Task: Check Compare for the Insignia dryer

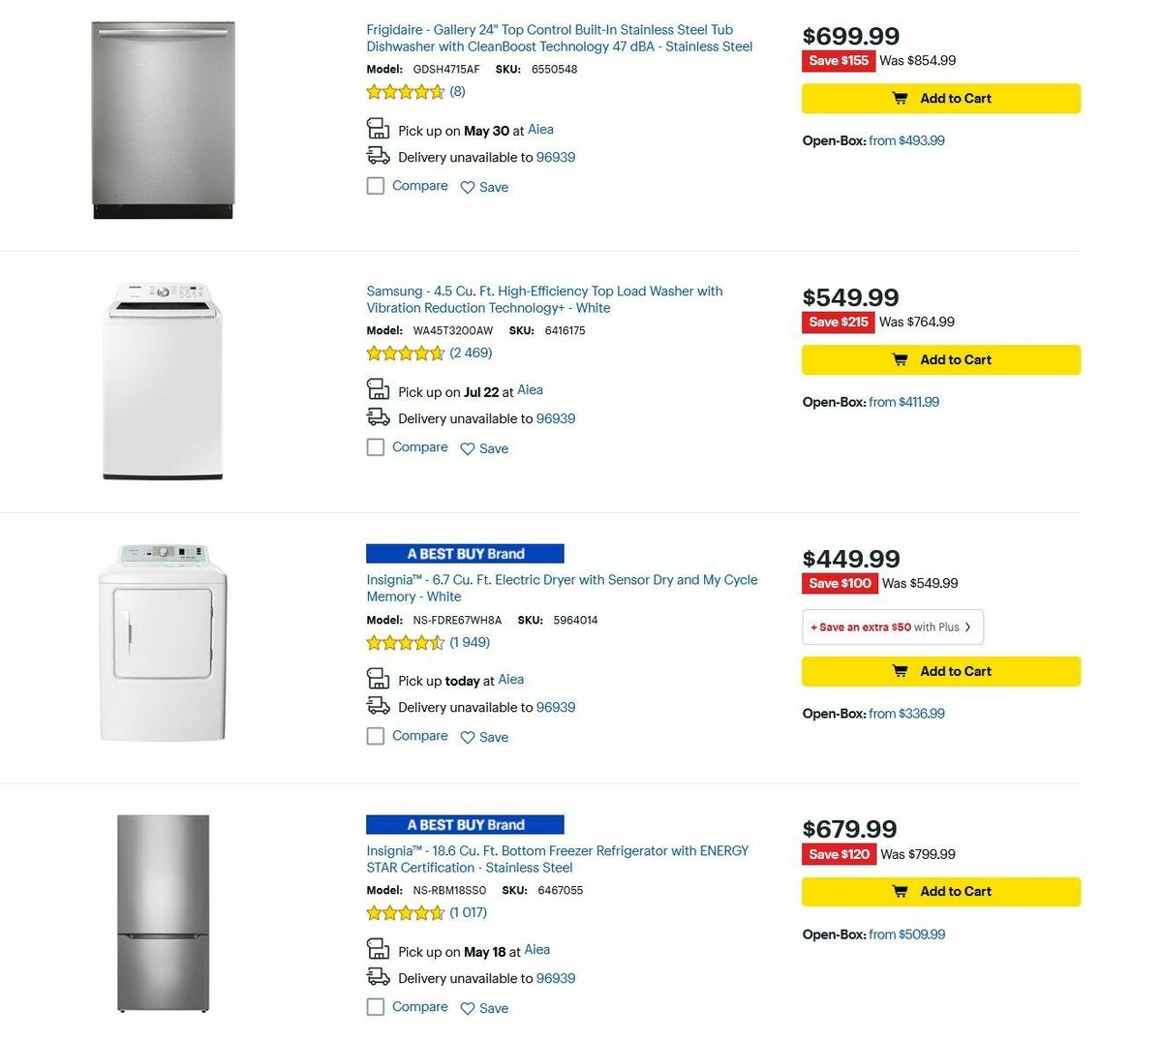Action: pyautogui.click(x=375, y=735)
